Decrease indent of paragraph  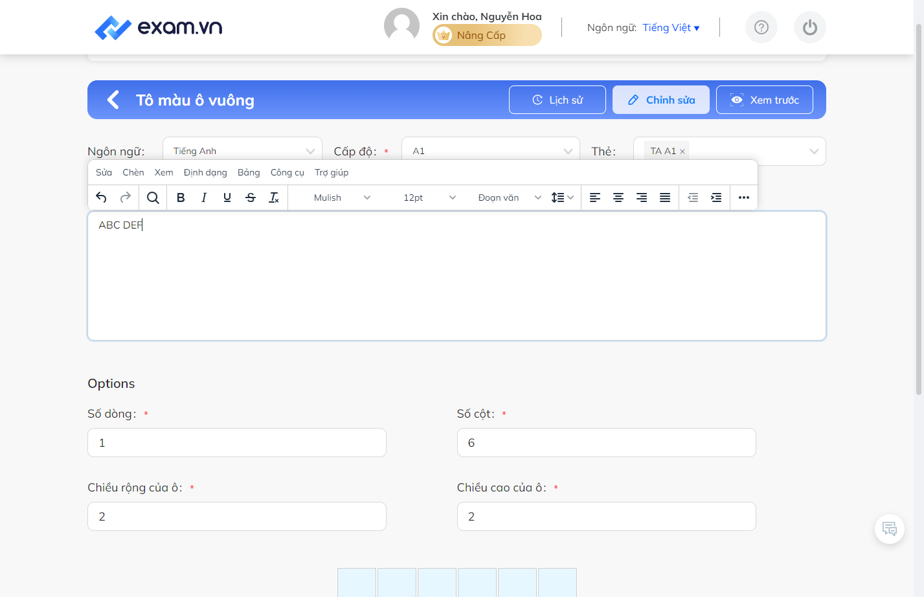tap(693, 197)
